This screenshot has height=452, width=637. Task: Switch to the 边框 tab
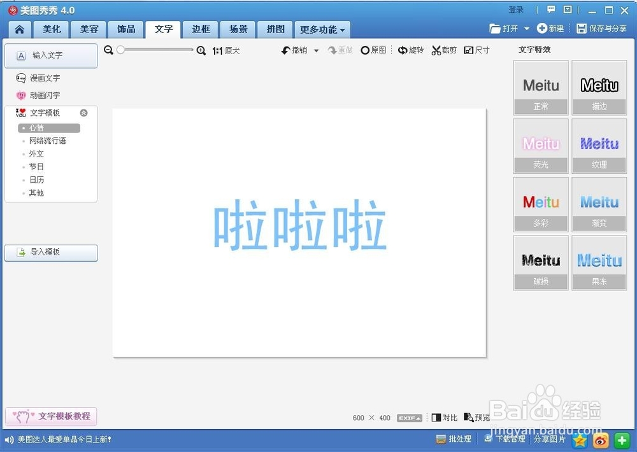point(201,29)
